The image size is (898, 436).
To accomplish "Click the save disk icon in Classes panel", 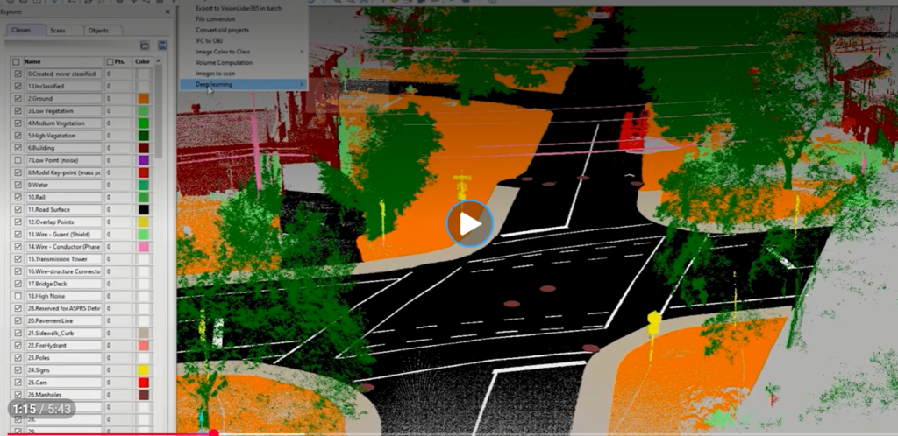I will pyautogui.click(x=162, y=45).
